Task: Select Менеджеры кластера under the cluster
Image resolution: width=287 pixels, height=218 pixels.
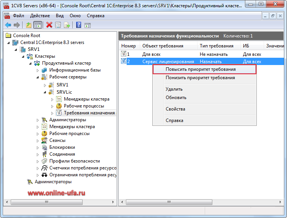Action: pos(72,127)
